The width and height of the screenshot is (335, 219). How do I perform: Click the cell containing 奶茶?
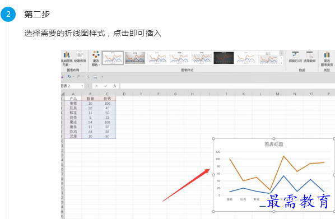[x=73, y=118]
